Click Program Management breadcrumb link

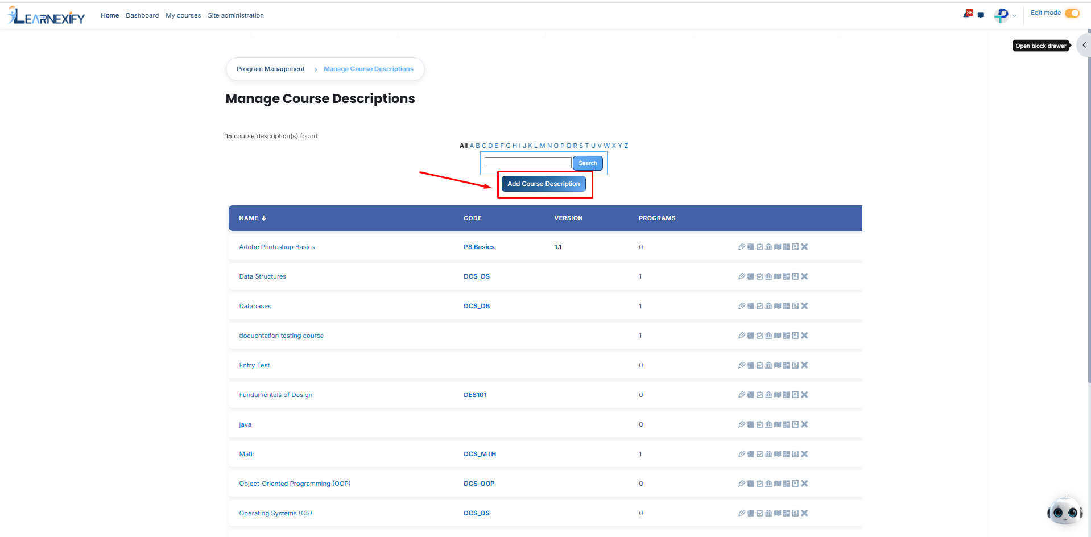pos(271,69)
